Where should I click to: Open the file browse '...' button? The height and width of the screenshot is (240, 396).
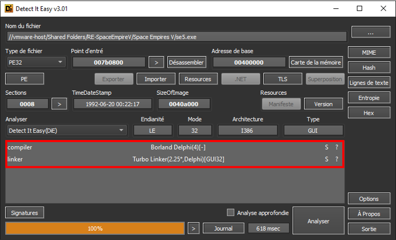pyautogui.click(x=371, y=32)
